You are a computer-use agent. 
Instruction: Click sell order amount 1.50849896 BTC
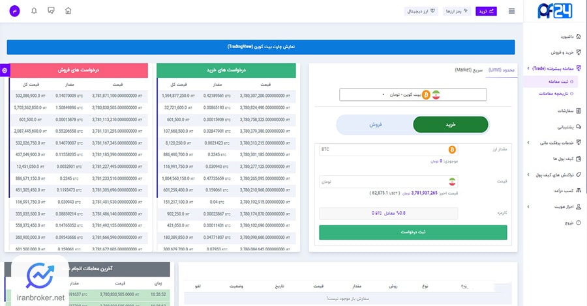click(69, 108)
